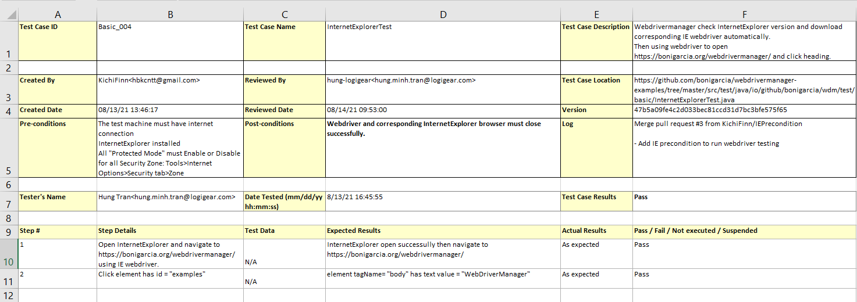Click the select-all corner of the sheet
Viewport: 857px width, 302px height.
coord(9,15)
